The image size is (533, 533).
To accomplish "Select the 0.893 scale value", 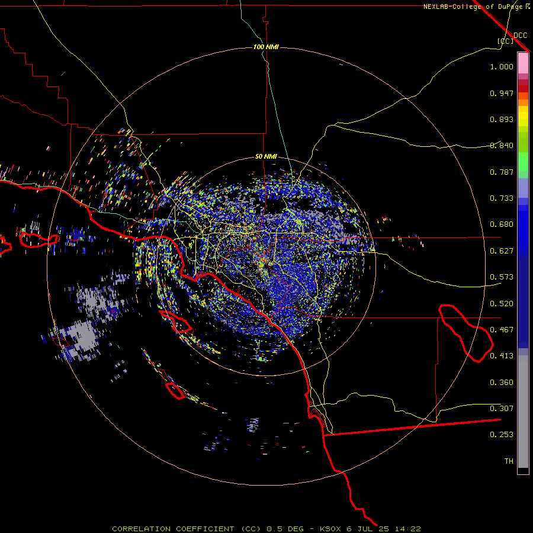I will coord(502,119).
